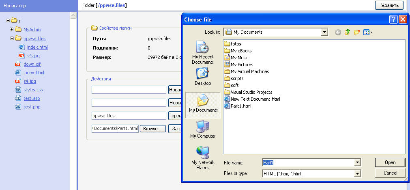
Task: Expand the MyAdmin folder tree node
Action: point(11,30)
